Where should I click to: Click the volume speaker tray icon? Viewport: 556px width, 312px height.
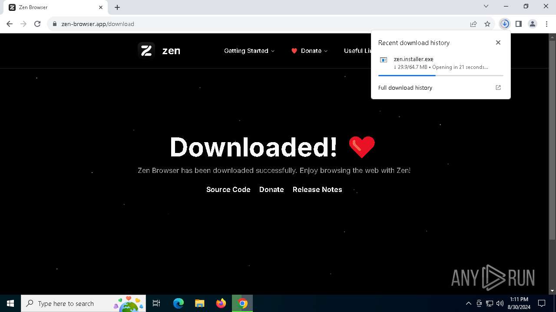coord(500,303)
